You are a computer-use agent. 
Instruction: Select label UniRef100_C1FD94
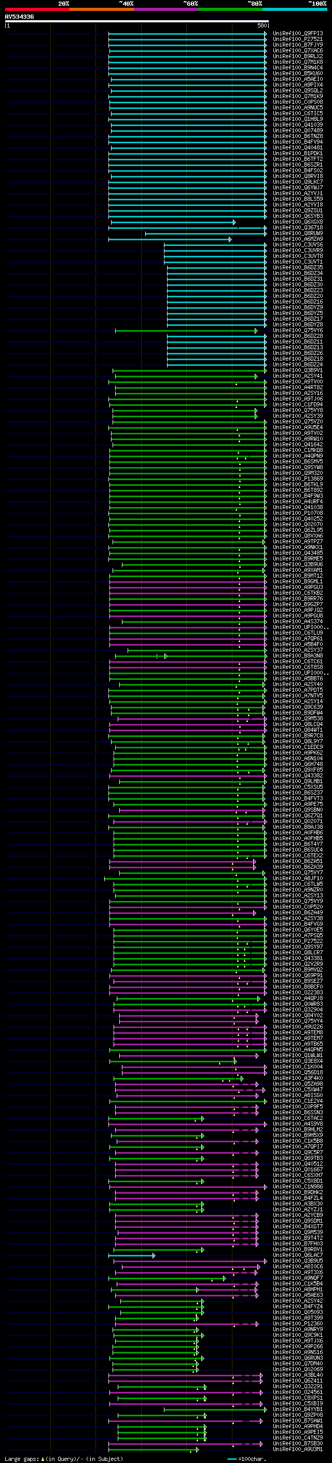[298, 404]
